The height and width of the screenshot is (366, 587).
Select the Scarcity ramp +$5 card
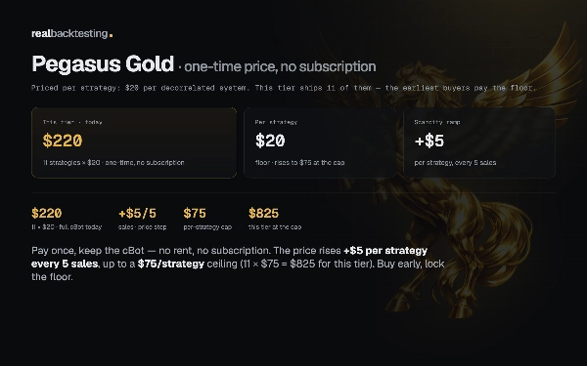click(x=479, y=142)
